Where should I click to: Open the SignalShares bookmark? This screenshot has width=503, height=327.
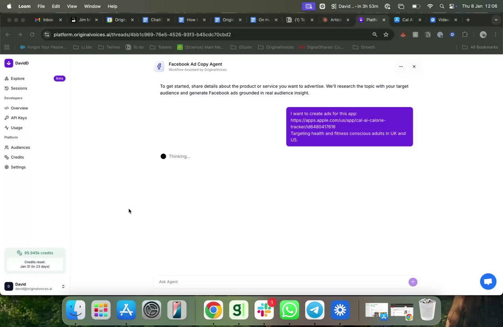[x=321, y=47]
